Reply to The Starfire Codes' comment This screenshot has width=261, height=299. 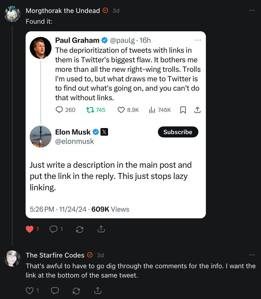pyautogui.click(x=55, y=290)
